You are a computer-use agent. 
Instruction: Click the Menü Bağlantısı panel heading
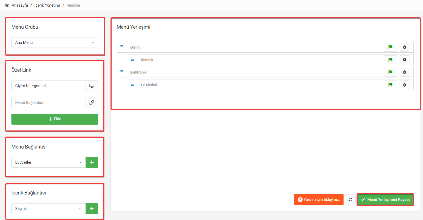point(29,147)
